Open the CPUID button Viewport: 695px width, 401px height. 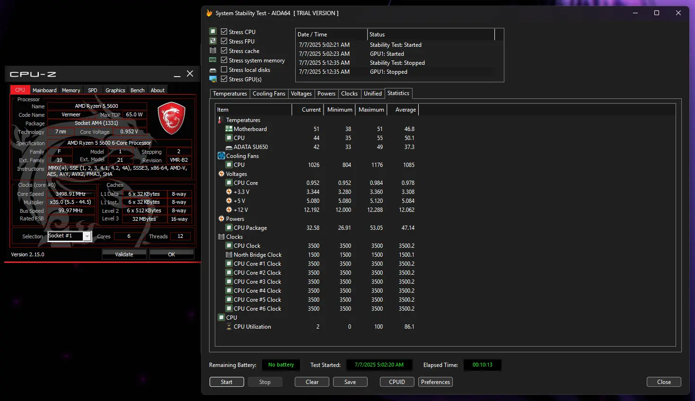coord(397,382)
